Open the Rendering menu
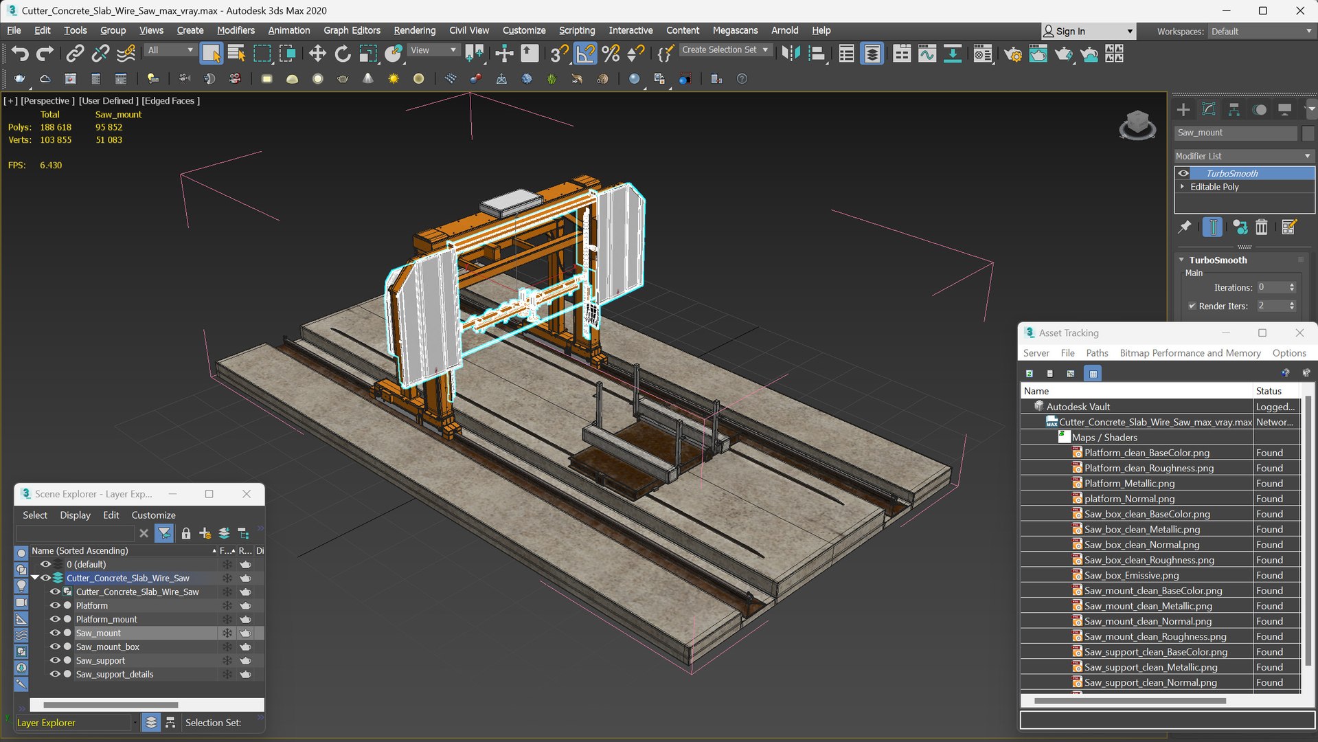Image resolution: width=1318 pixels, height=742 pixels. click(414, 30)
